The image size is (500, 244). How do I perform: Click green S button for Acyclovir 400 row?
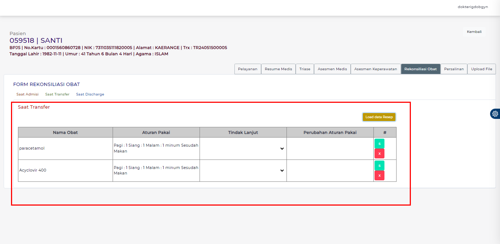(379, 166)
